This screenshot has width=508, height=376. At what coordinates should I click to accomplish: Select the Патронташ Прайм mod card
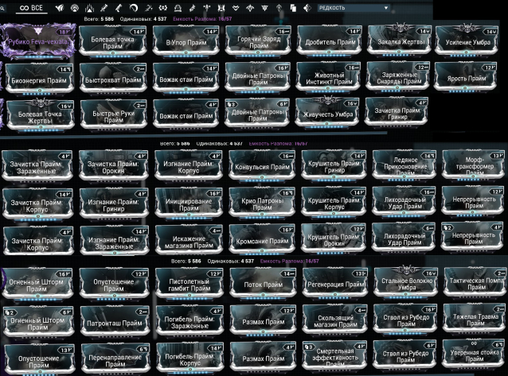click(x=115, y=322)
